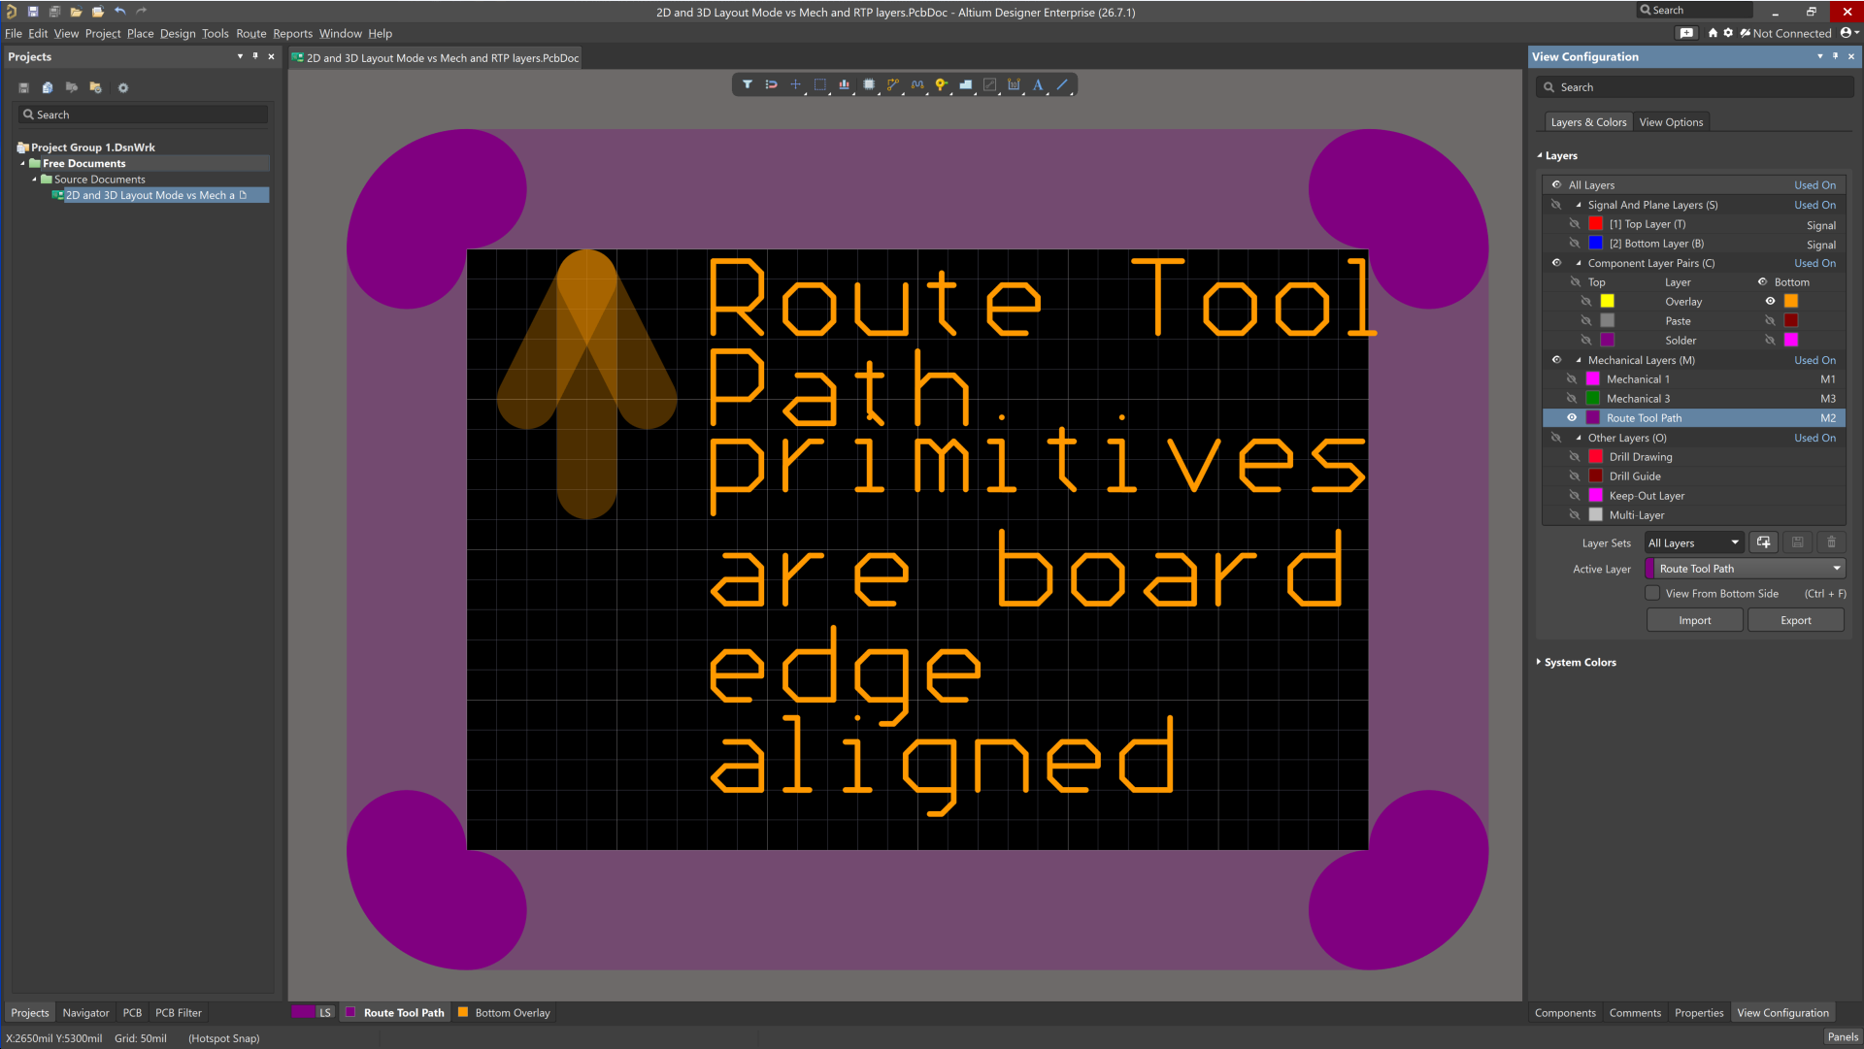This screenshot has width=1864, height=1049.
Task: Open the Layer Sets dropdown
Action: pyautogui.click(x=1693, y=542)
